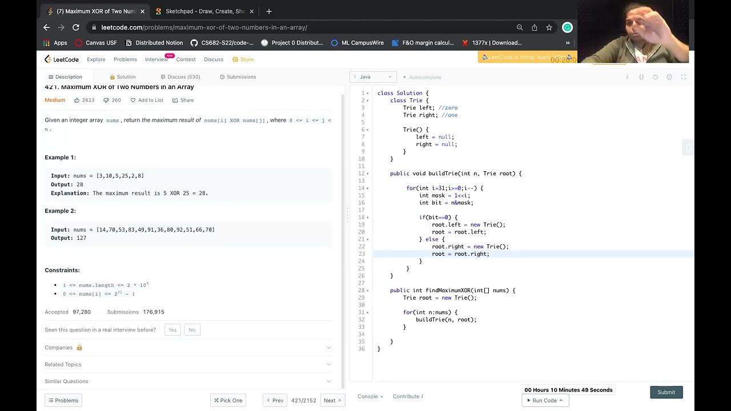Go to the Prev problem
731x411 pixels.
click(275, 400)
